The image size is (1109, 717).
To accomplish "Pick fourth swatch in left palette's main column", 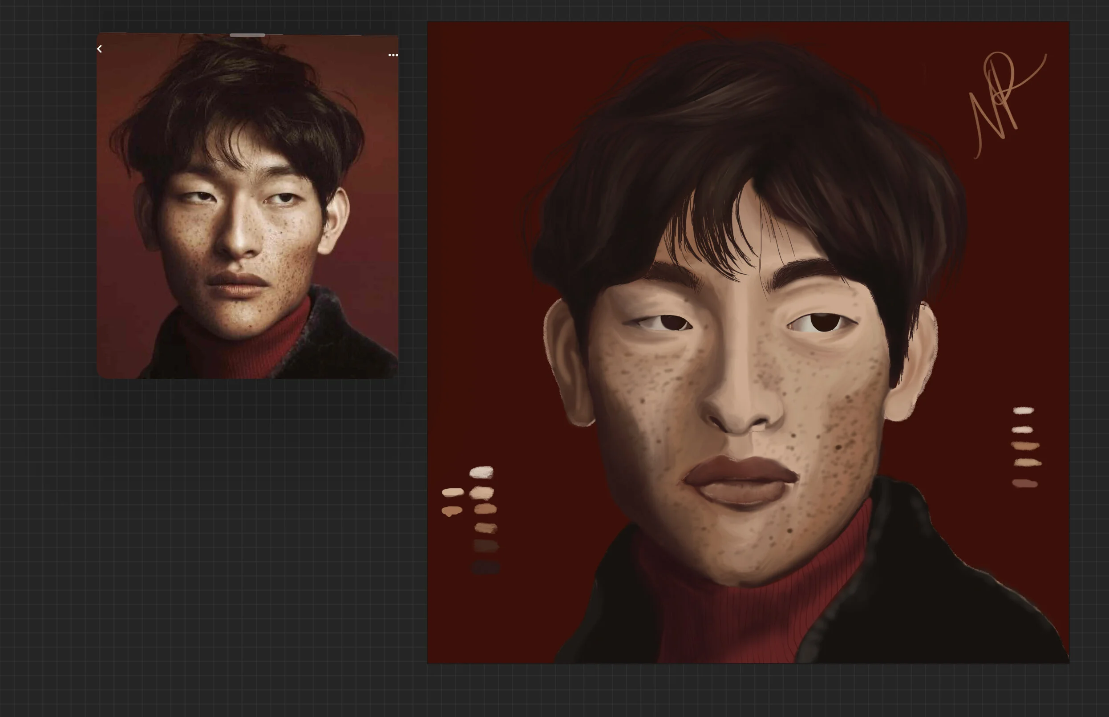I will click(x=486, y=528).
